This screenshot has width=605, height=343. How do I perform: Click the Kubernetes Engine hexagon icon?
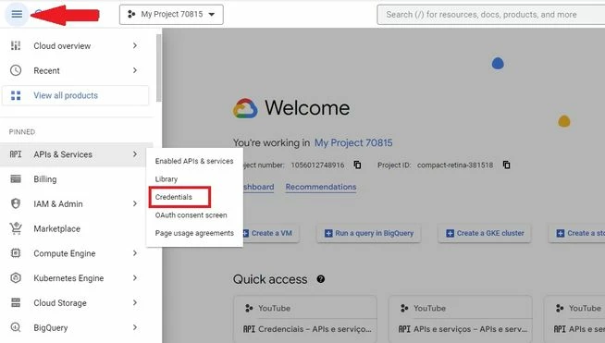(x=16, y=277)
